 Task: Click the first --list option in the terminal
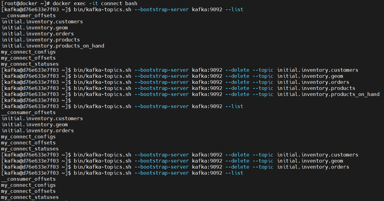(x=234, y=10)
